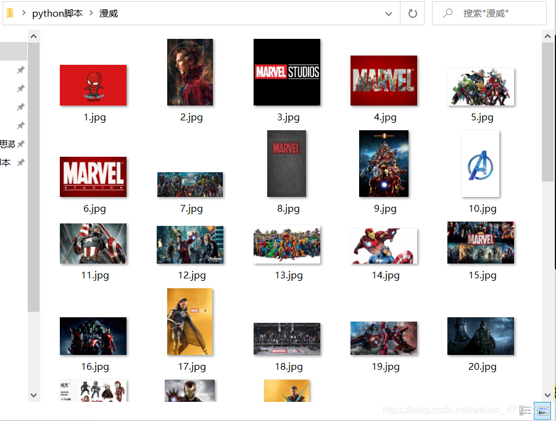Switch to details view button
The width and height of the screenshot is (556, 421).
click(x=526, y=411)
